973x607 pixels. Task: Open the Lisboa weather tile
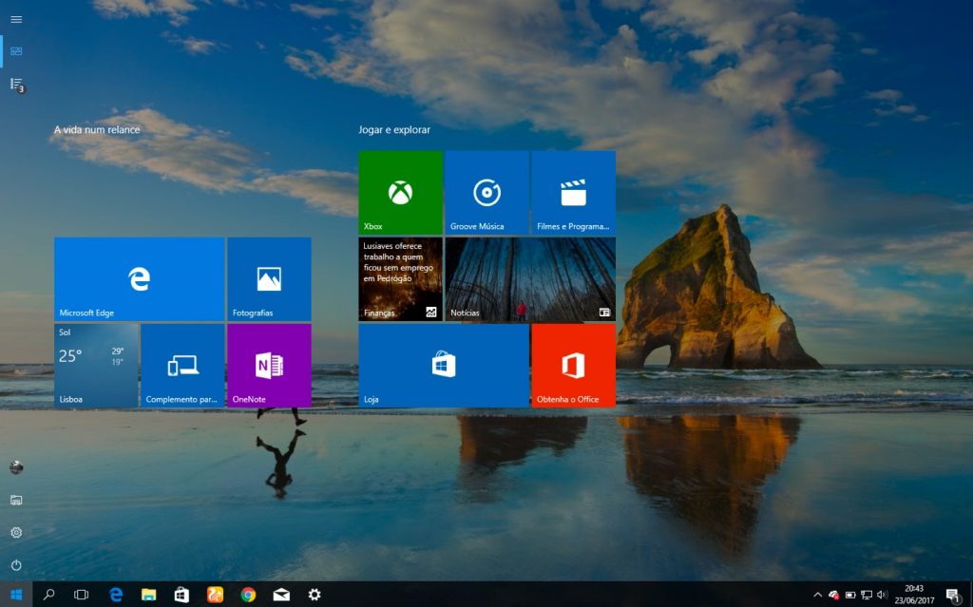coord(96,366)
